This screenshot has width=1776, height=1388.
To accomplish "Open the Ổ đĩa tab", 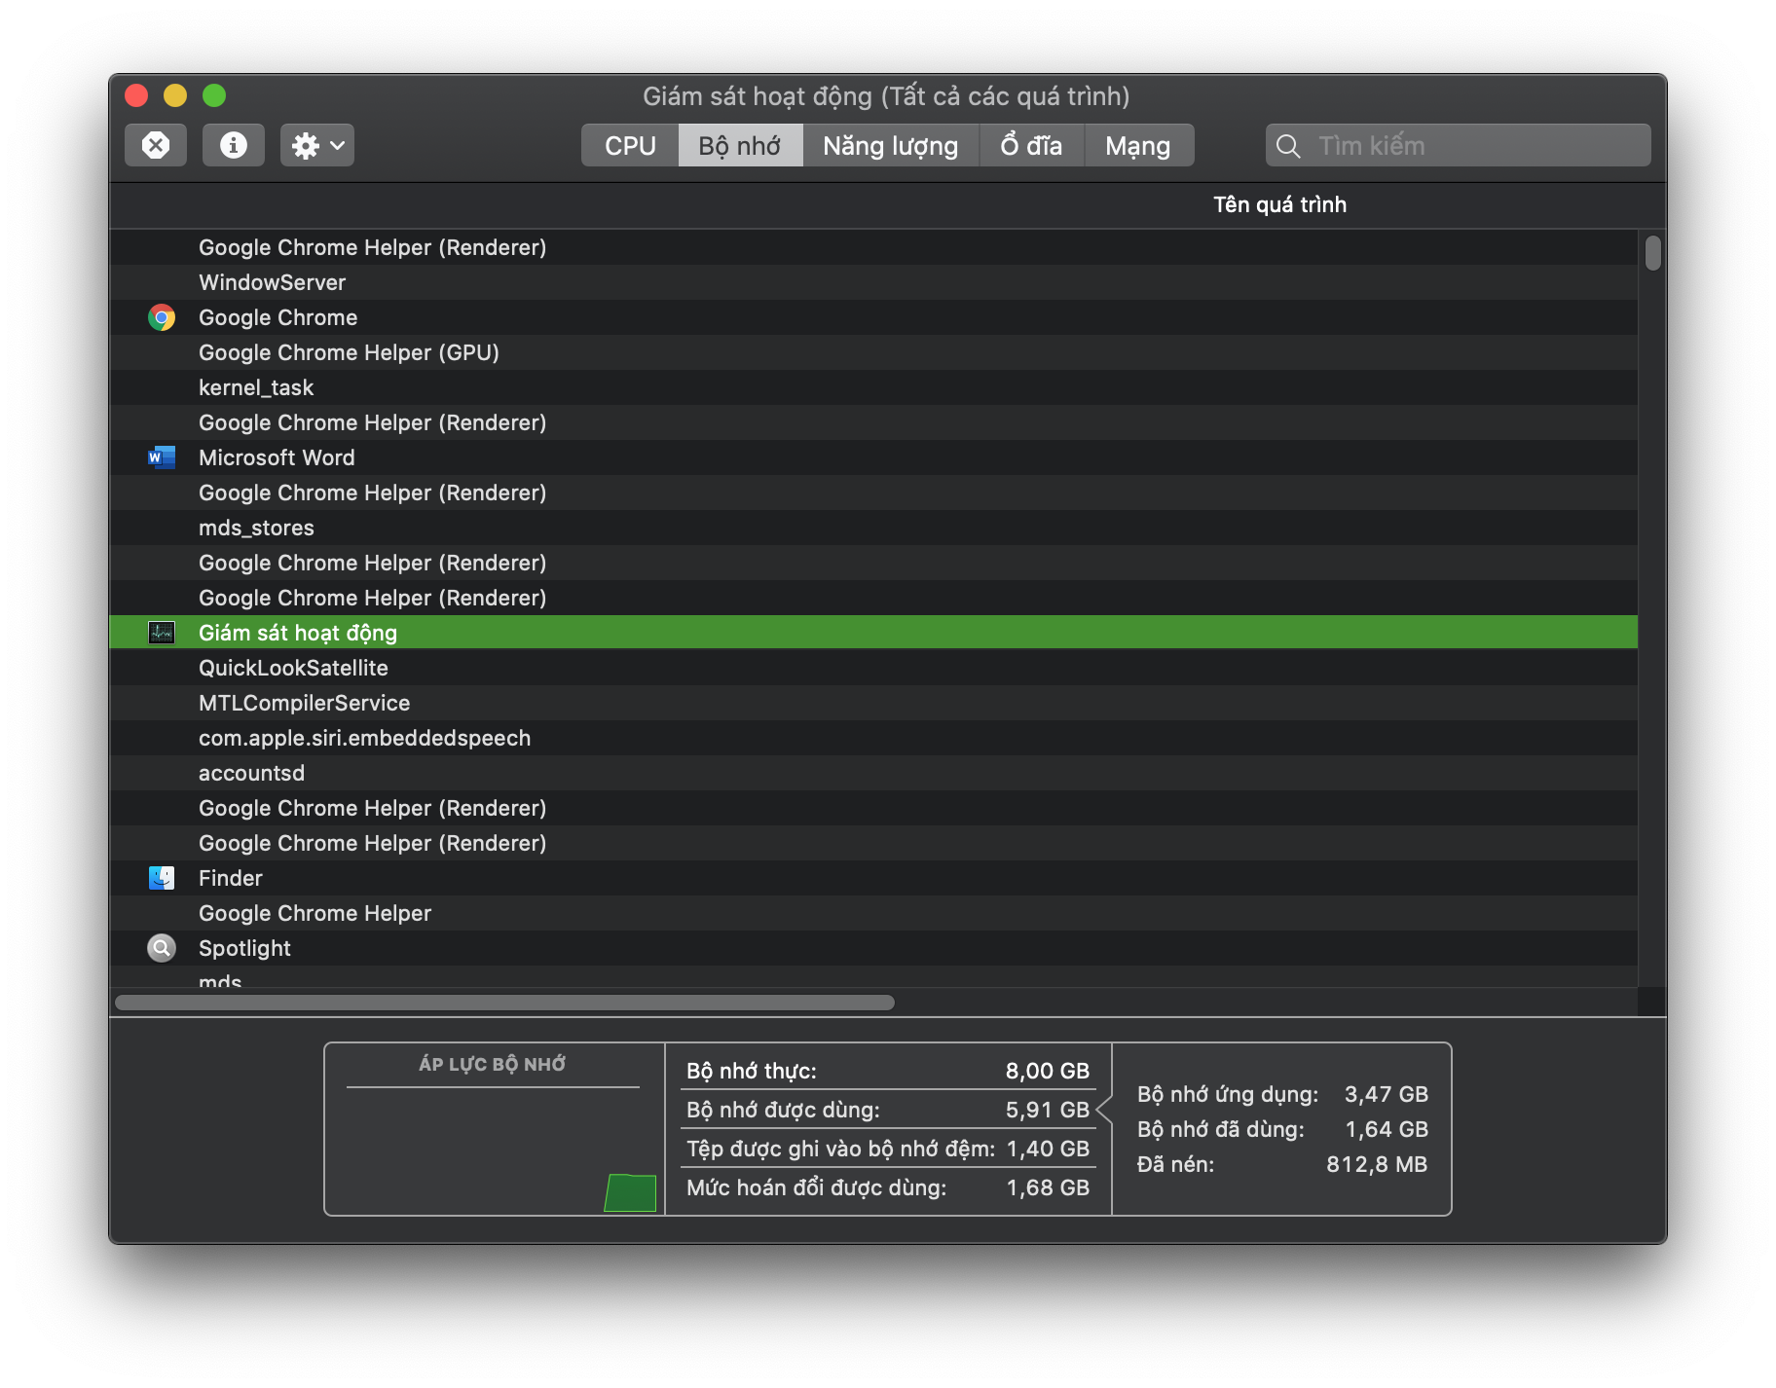I will point(1031,145).
